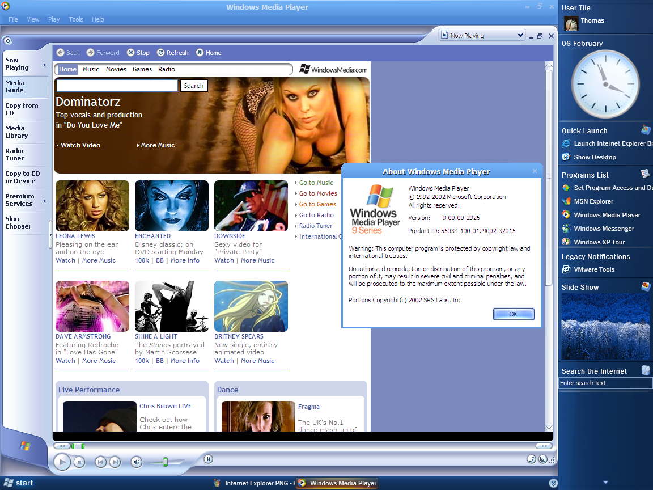Click the Watch Video link for Dominatorz
The image size is (653, 490).
coord(80,145)
